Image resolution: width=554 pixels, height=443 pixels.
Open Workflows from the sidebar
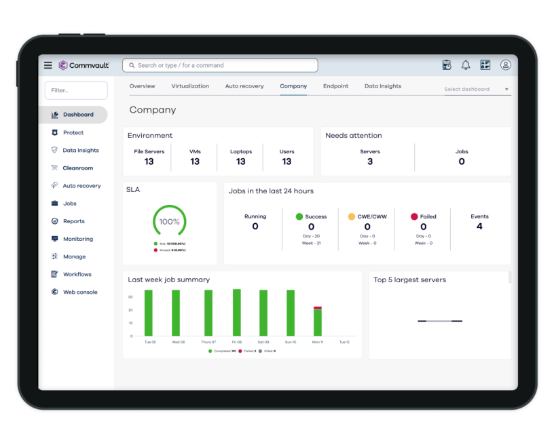(77, 275)
